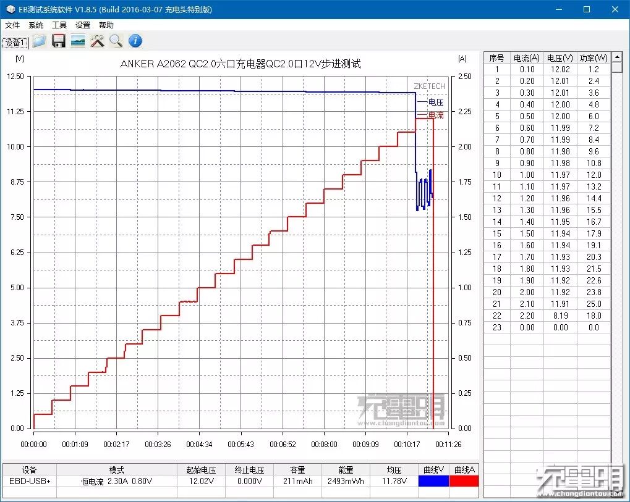Click the EBD-USB+ device cell
The height and width of the screenshot is (502, 630).
(30, 481)
